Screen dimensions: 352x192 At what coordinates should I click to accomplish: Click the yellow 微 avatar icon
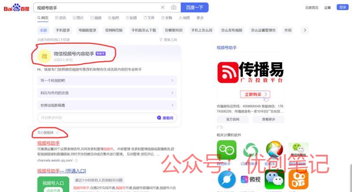point(44,56)
